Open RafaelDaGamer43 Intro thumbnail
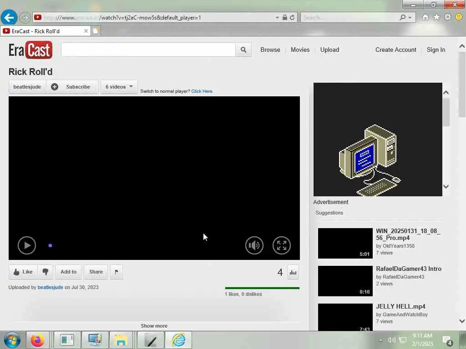 click(x=345, y=281)
